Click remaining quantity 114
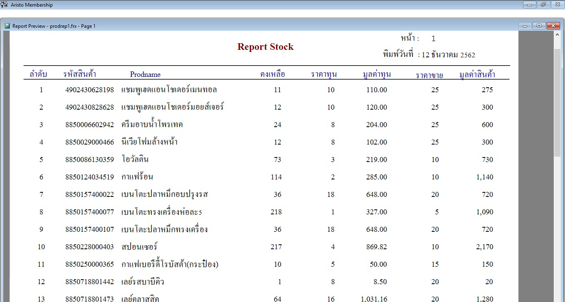The height and width of the screenshot is (302, 565). 276,177
